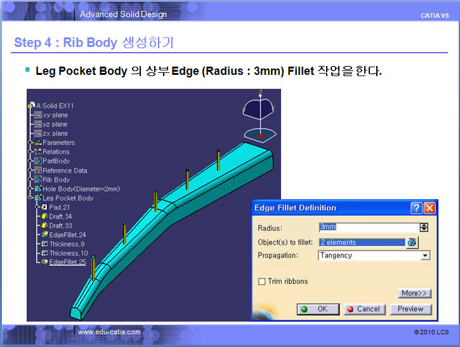Click the Preview button

(x=411, y=309)
